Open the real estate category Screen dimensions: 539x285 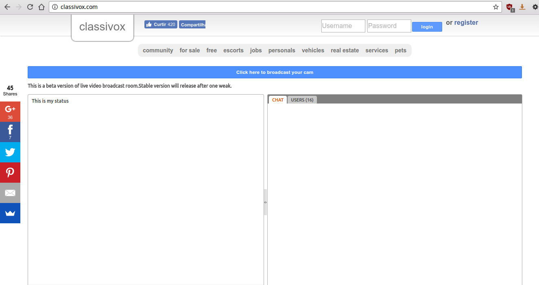(x=345, y=50)
